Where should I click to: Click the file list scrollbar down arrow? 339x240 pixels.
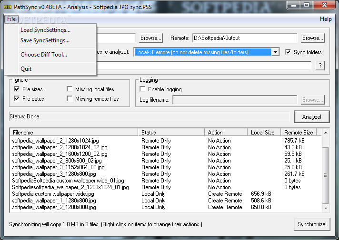[326, 208]
